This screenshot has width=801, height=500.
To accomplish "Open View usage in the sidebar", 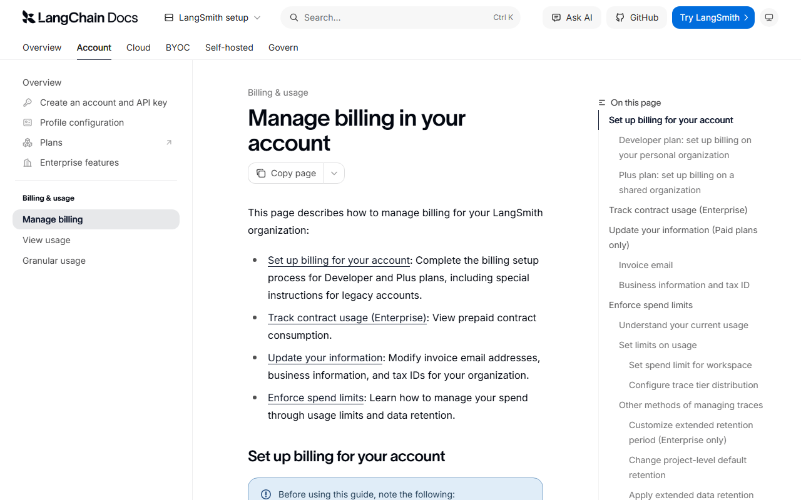I will [96, 240].
